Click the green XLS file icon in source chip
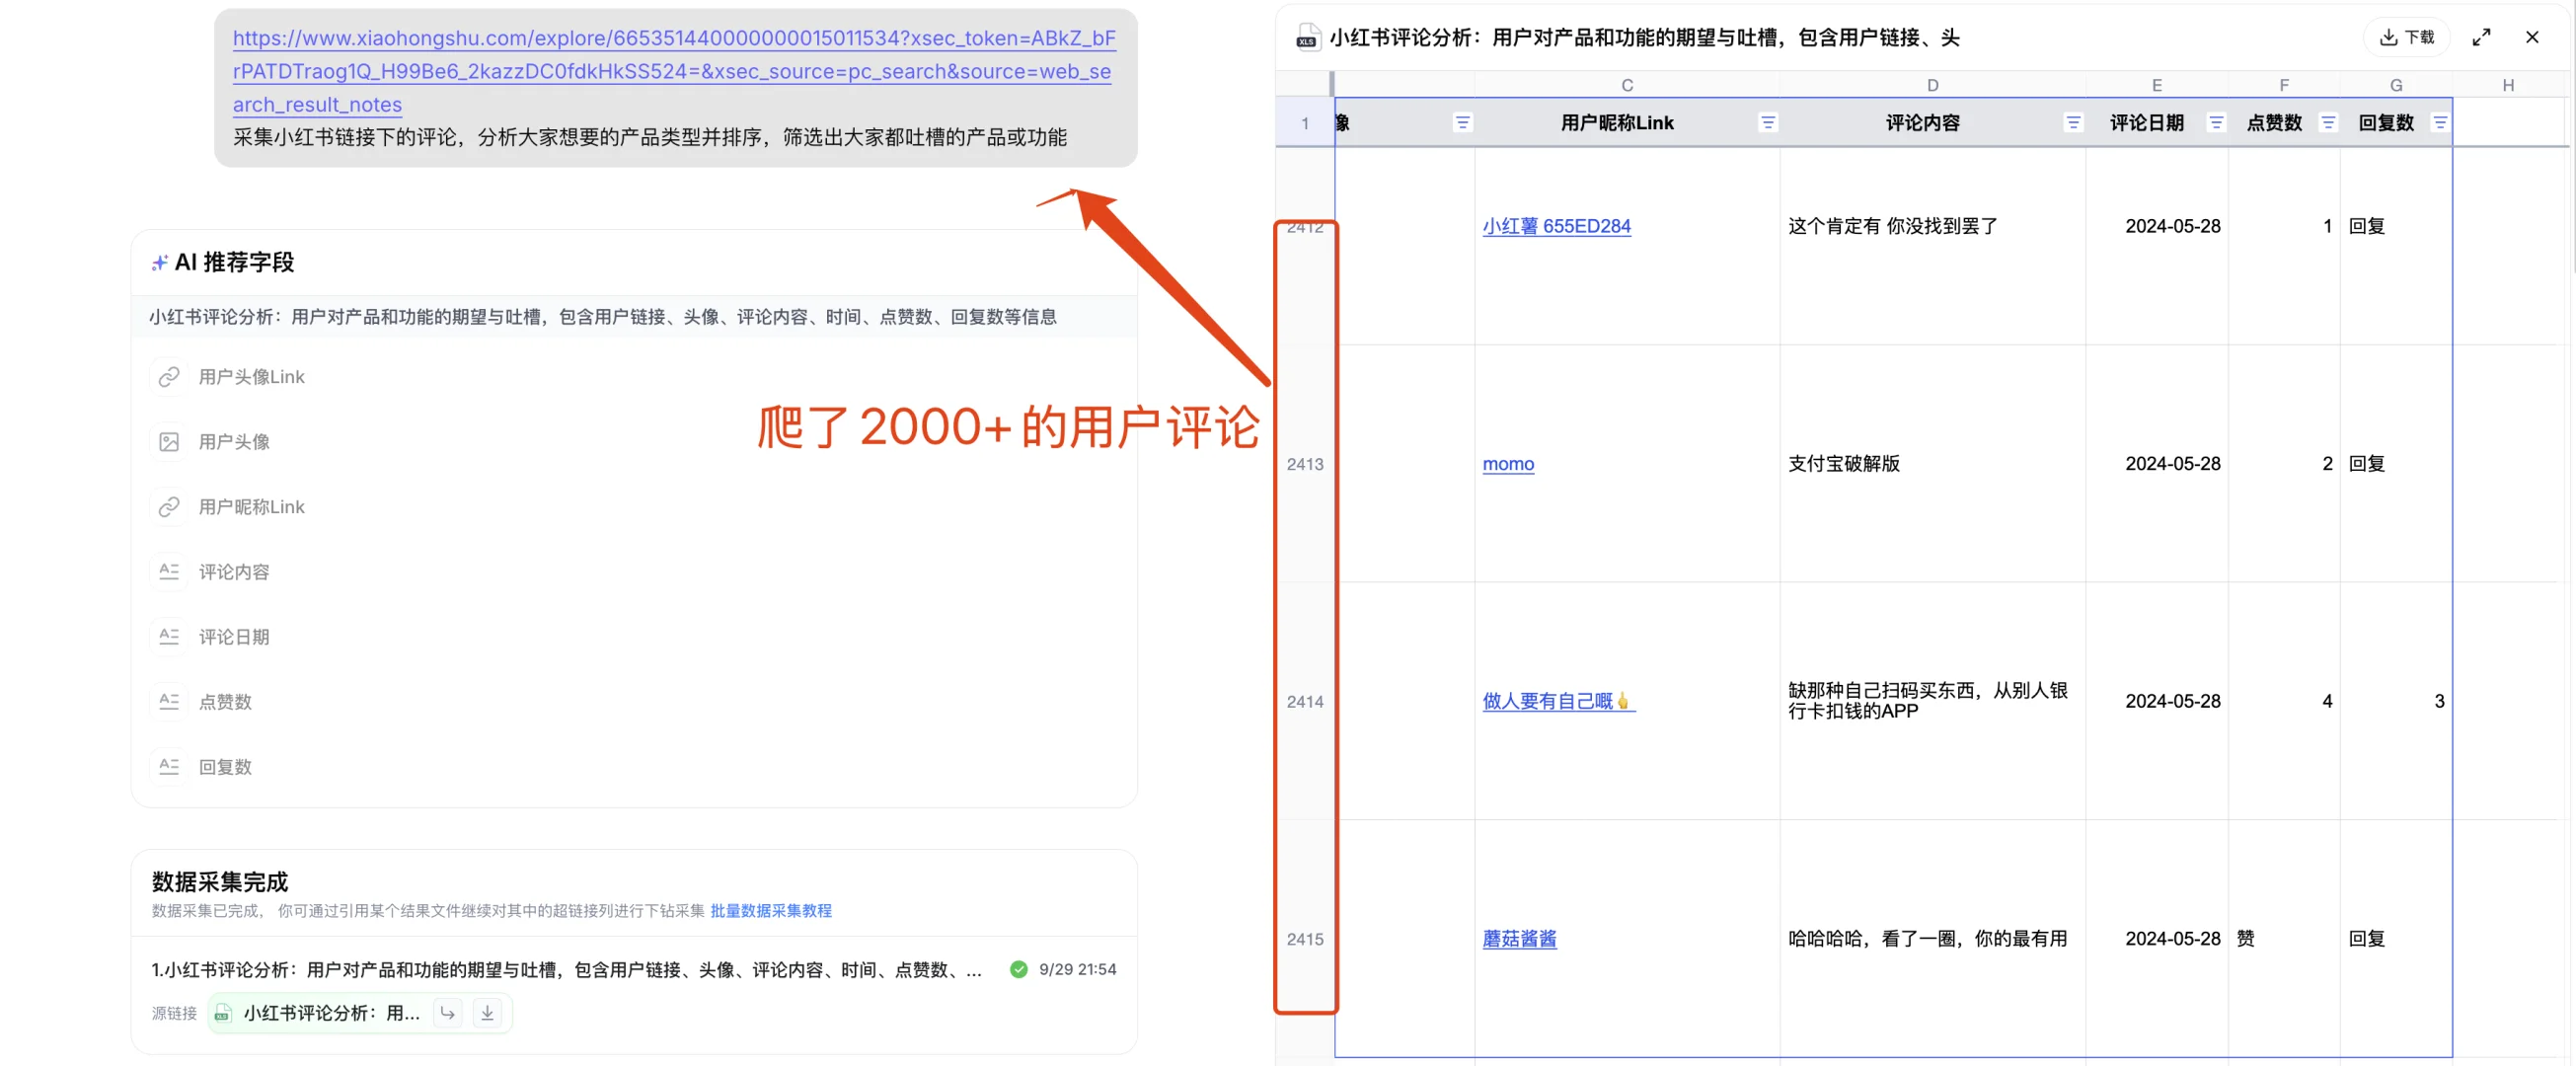The height and width of the screenshot is (1066, 2576). [x=222, y=1013]
